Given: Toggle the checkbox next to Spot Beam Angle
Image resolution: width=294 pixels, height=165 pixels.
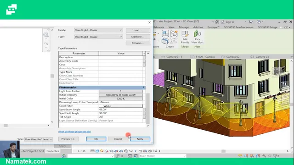Looking at the screenshot, I should 144,110.
